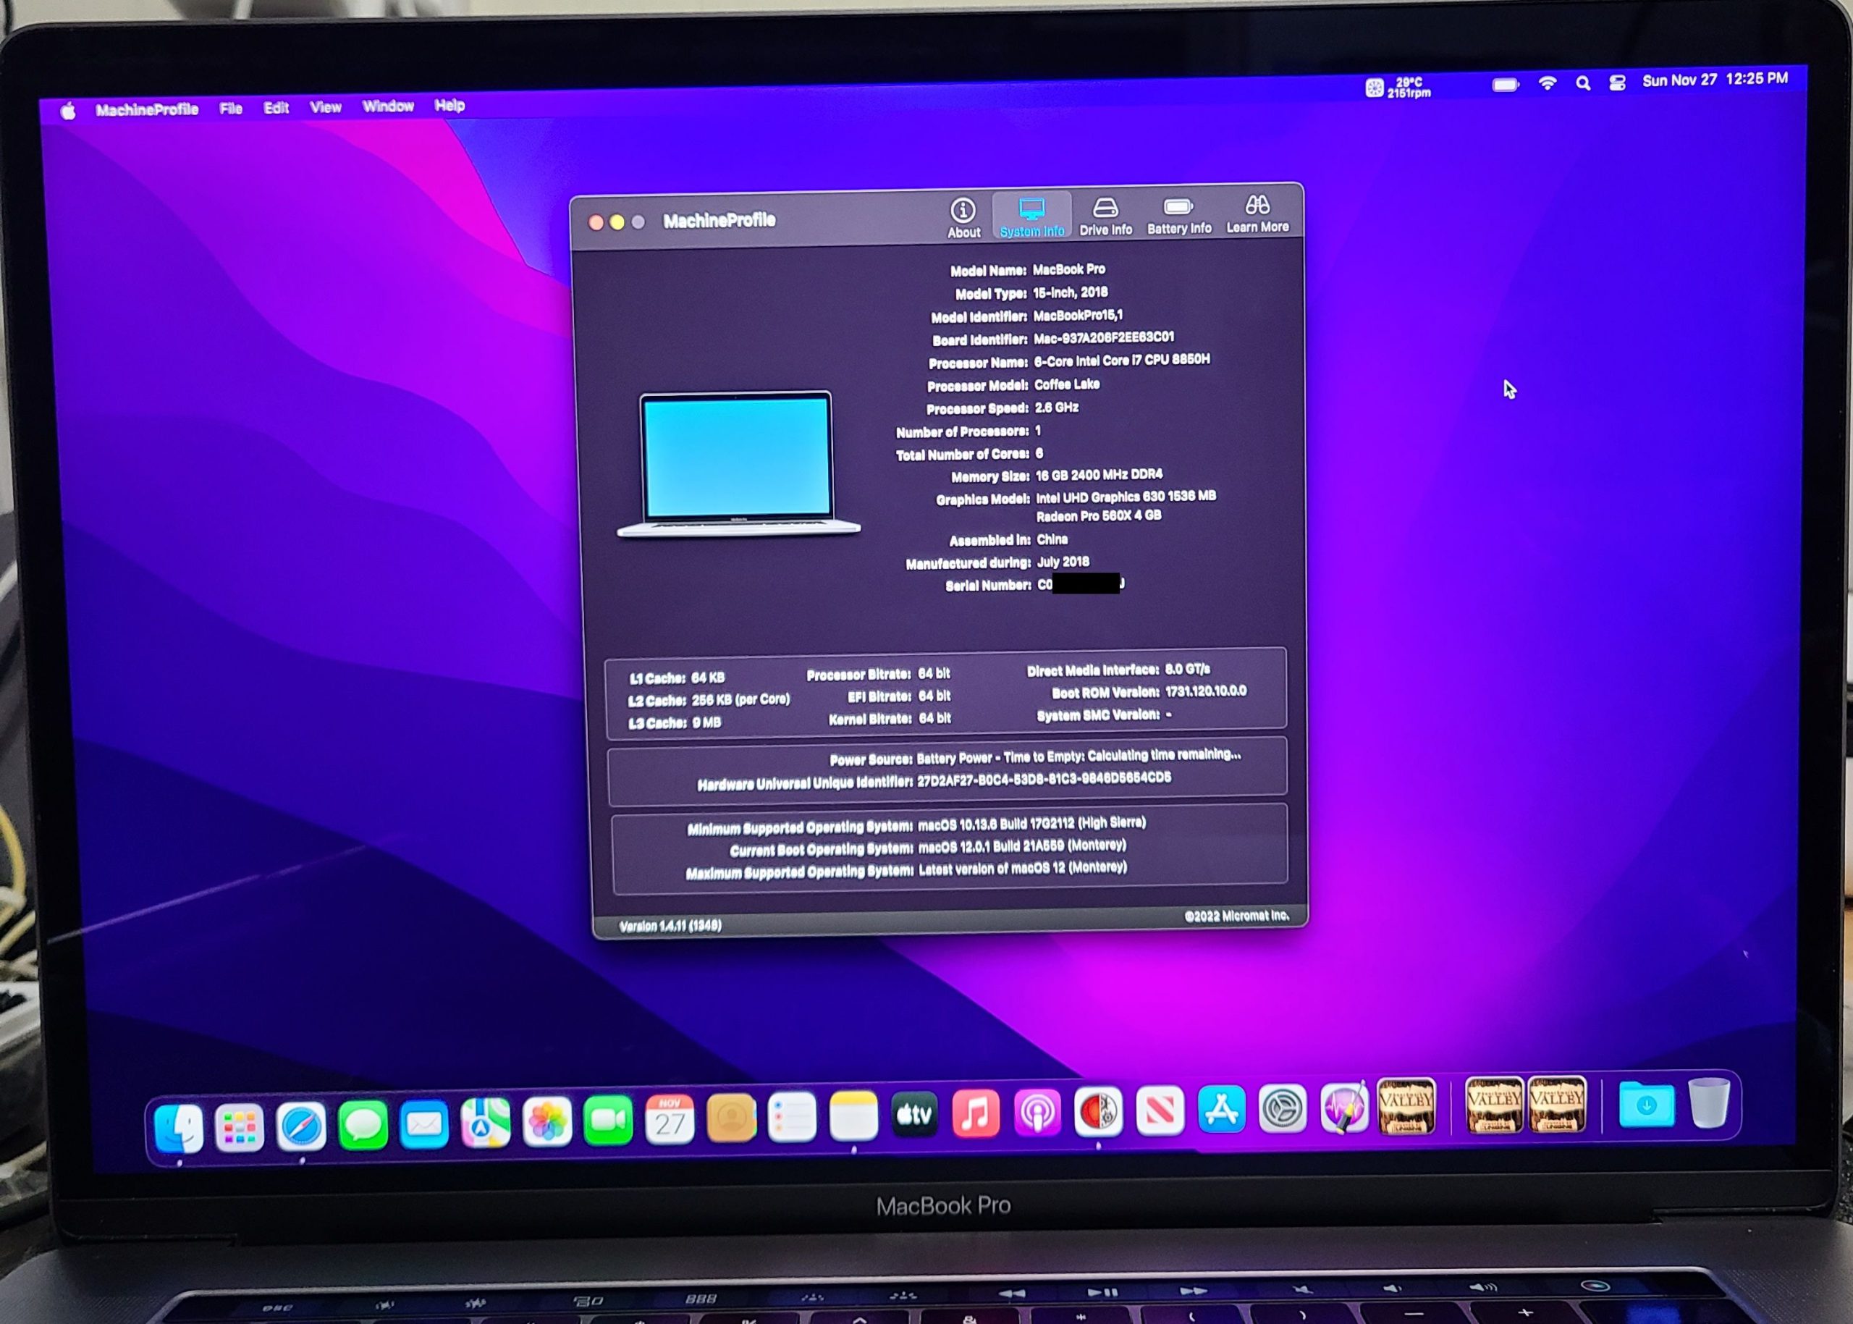Open the Window menu
This screenshot has height=1324, width=1853.
tap(388, 106)
